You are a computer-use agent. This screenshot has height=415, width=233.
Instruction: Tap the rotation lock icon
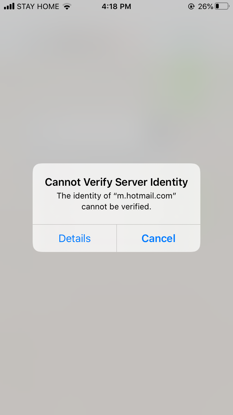pyautogui.click(x=191, y=6)
